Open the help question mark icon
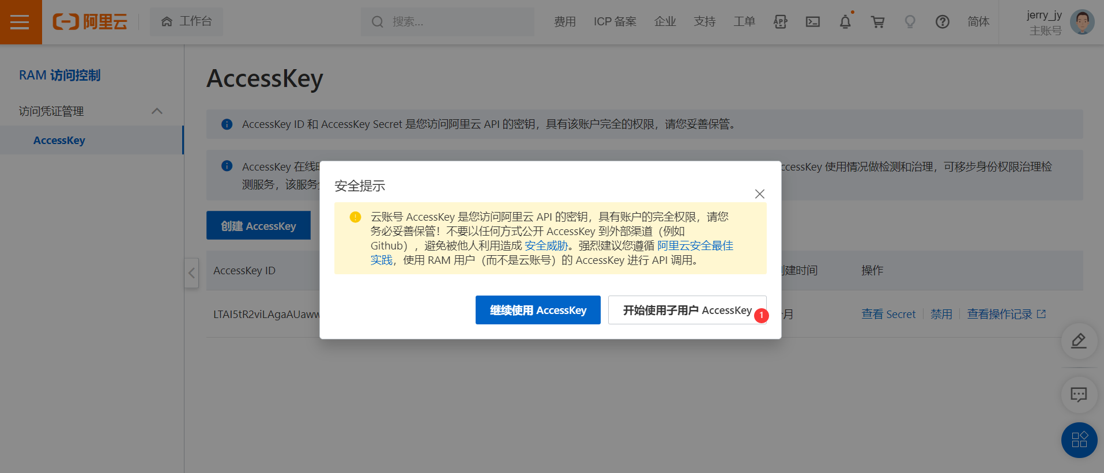 [942, 22]
